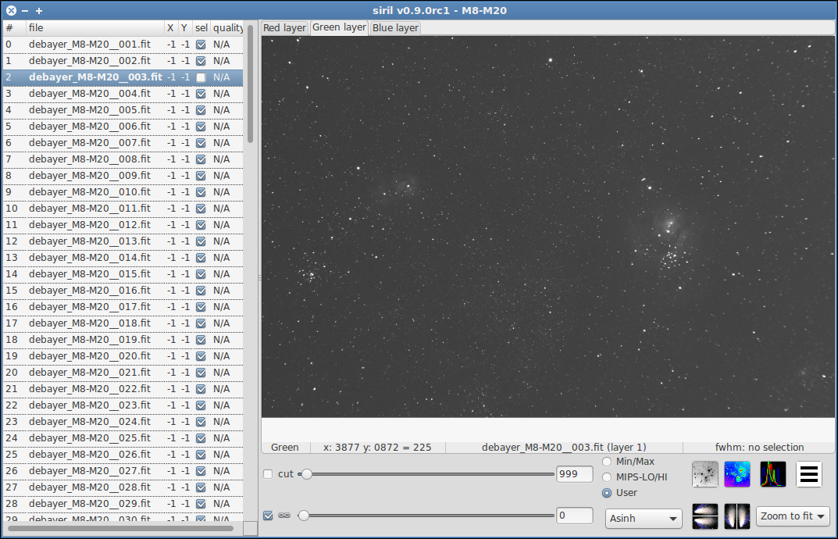Select debayer_M8-M20__010.fit in the list
The height and width of the screenshot is (539, 838).
(x=89, y=192)
